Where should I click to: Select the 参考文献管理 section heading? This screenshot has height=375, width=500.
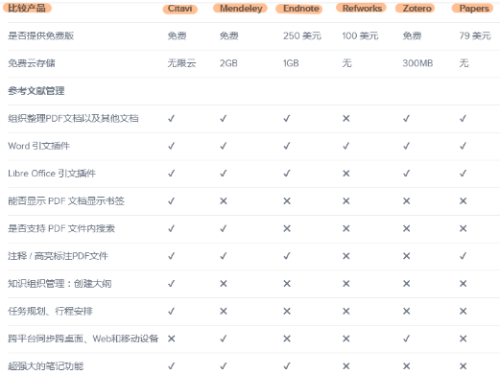(36, 91)
